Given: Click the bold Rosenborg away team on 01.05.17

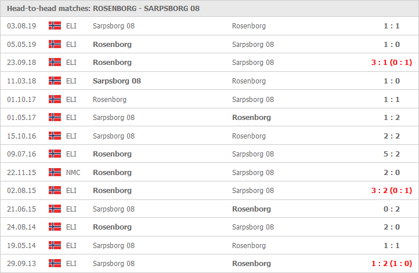Looking at the screenshot, I should click(x=251, y=118).
